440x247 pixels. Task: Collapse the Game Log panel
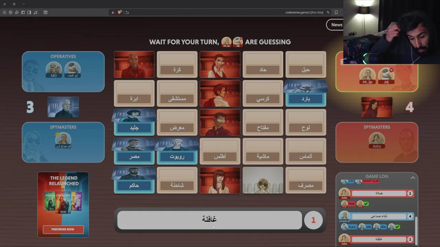413,177
